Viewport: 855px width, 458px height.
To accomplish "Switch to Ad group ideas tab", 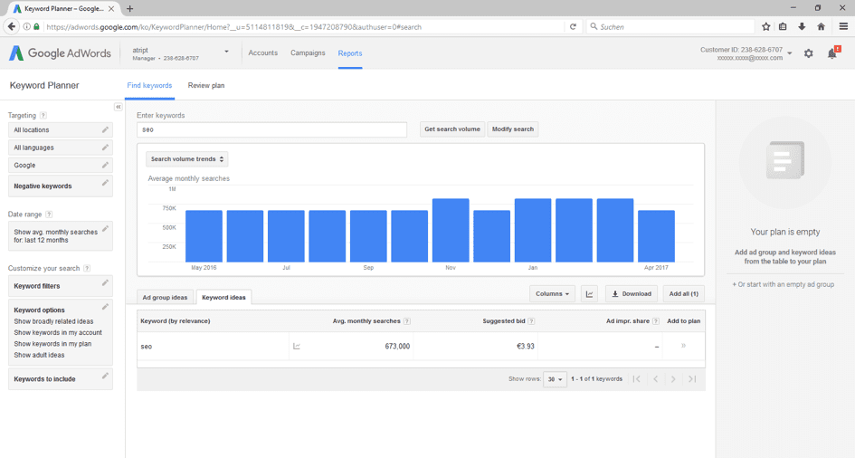I will (165, 297).
